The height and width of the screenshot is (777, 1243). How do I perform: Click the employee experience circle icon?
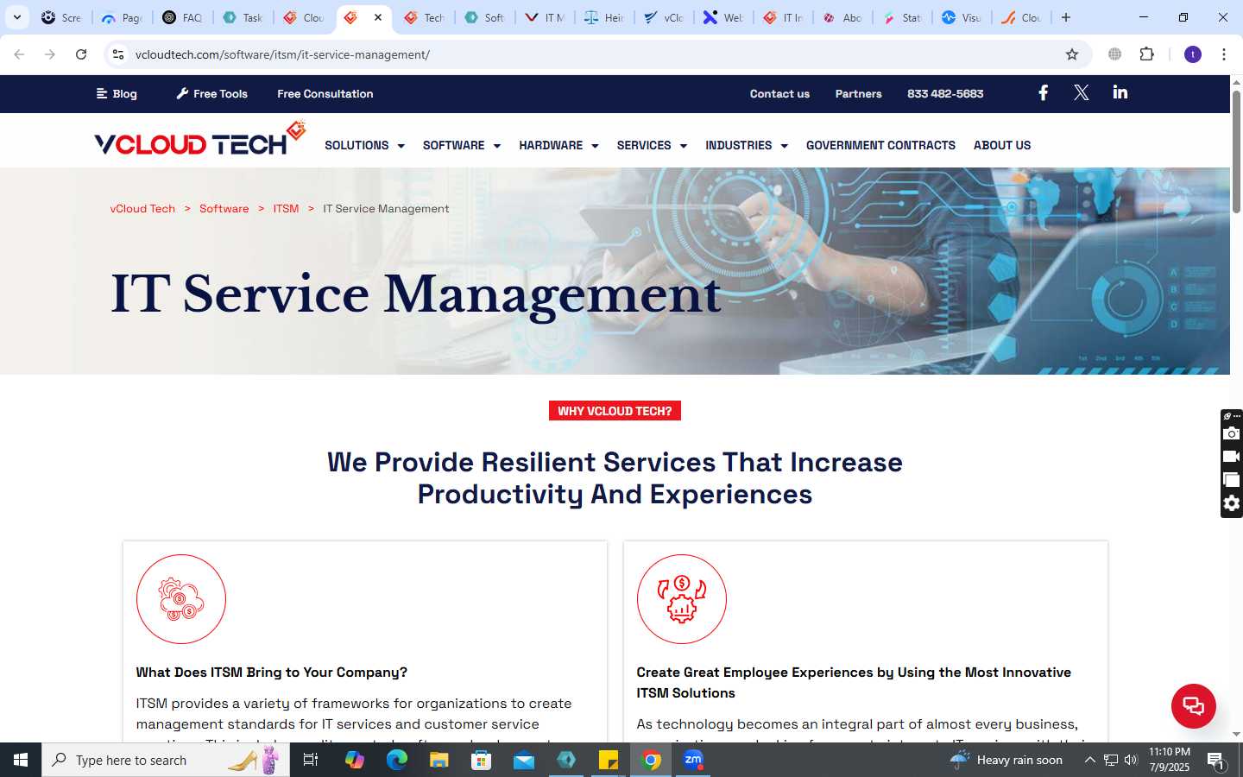[x=682, y=599]
